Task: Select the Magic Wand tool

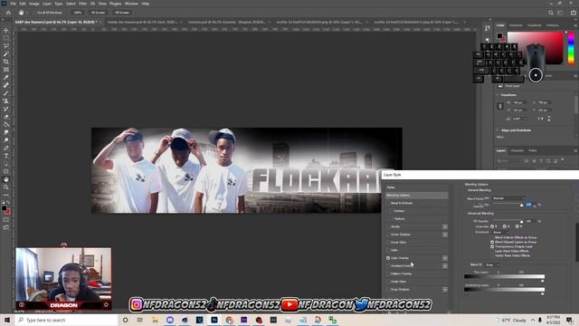Action: [6, 54]
